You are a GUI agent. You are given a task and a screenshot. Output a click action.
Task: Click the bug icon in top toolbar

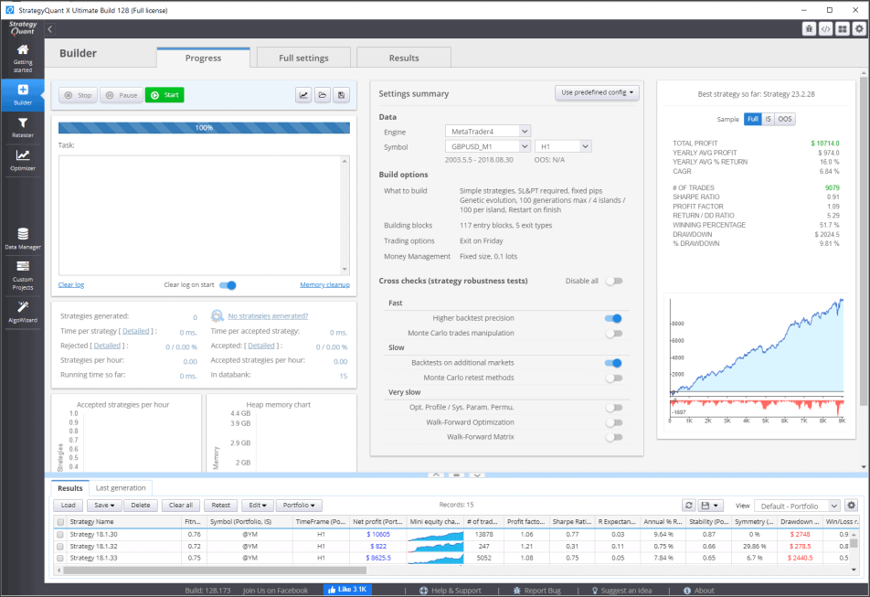[809, 29]
